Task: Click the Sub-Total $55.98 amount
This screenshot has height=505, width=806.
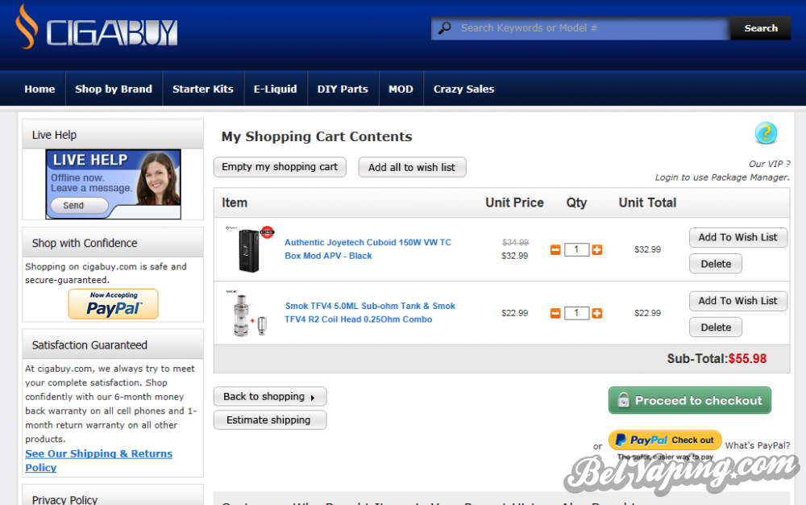Action: 747,358
